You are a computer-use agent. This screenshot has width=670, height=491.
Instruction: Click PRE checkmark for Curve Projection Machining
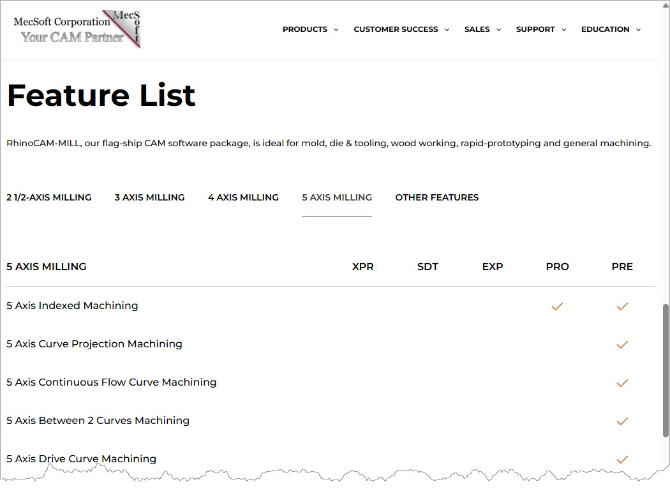pyautogui.click(x=622, y=345)
